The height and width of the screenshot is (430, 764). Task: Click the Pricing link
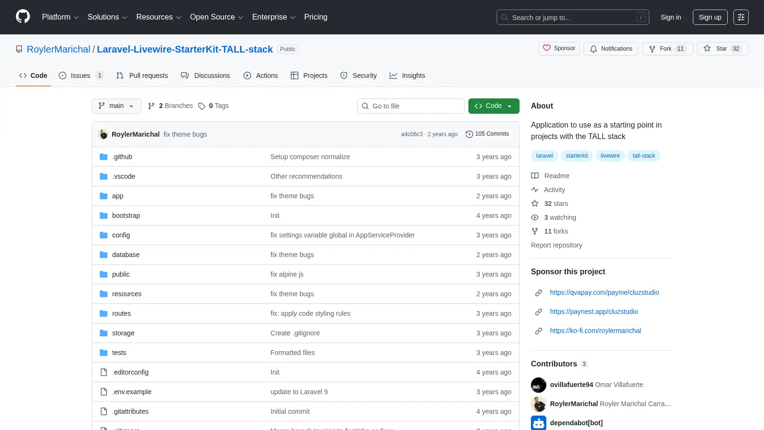tap(316, 17)
